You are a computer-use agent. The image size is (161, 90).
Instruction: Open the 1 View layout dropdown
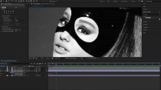[83, 58]
